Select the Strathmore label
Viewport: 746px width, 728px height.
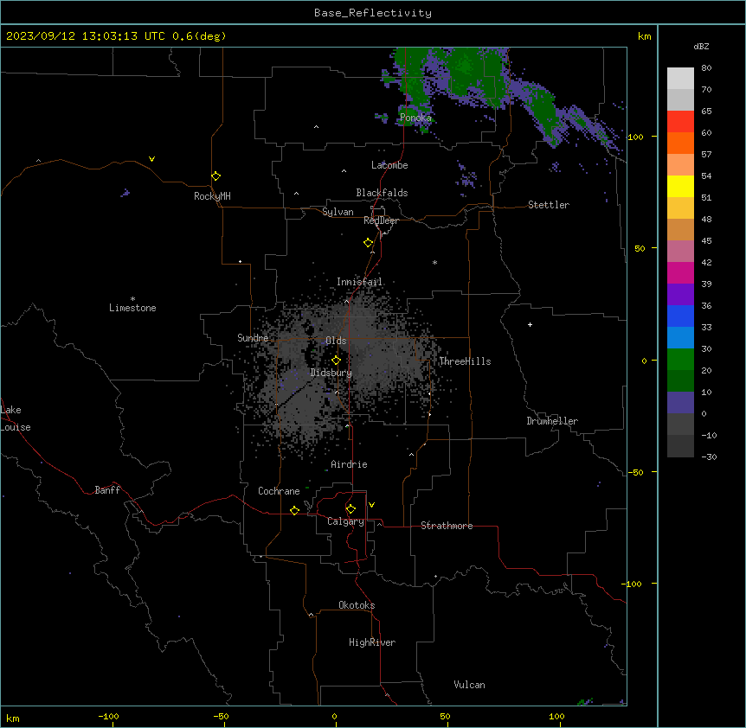point(447,526)
